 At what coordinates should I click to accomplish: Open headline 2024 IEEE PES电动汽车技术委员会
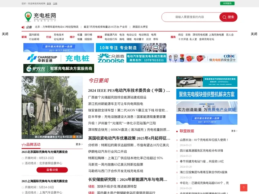point(129,91)
